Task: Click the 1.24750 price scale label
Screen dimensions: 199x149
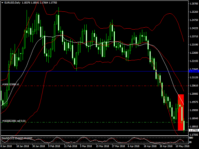Action: point(194,20)
